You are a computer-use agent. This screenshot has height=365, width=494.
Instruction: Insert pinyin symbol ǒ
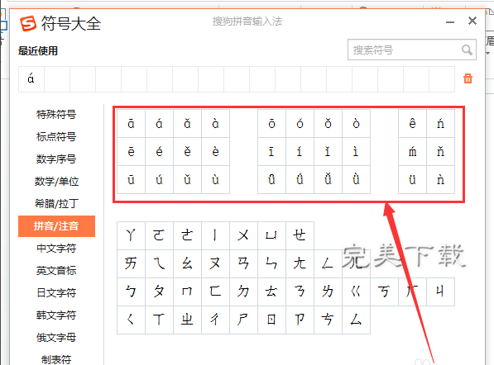click(x=328, y=124)
